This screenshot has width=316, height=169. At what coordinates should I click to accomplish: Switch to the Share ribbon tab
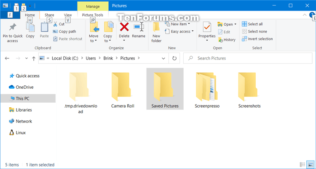coord(49,15)
